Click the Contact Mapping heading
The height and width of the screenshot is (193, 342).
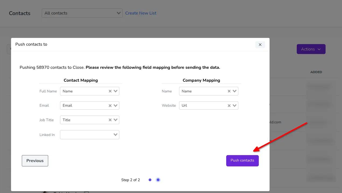coord(81,80)
